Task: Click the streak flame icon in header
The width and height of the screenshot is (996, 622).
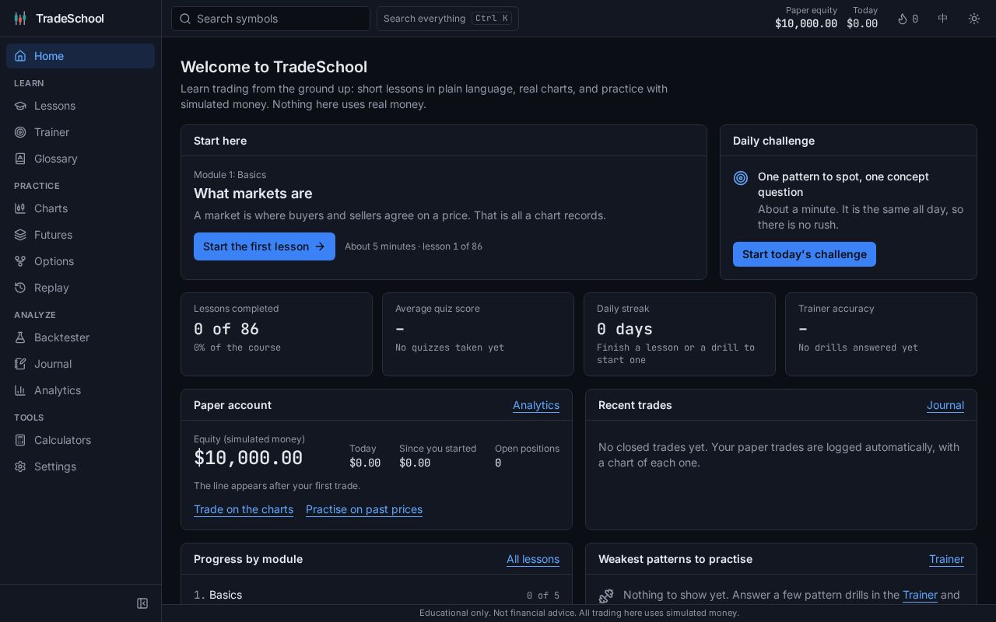Action: [x=903, y=19]
